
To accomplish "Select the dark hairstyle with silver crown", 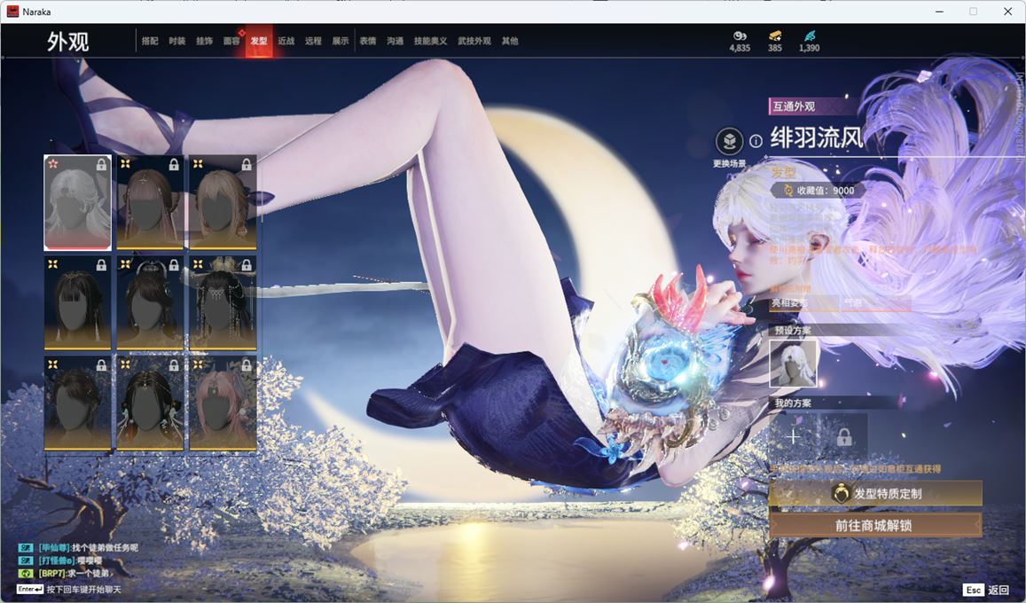I will pyautogui.click(x=150, y=302).
